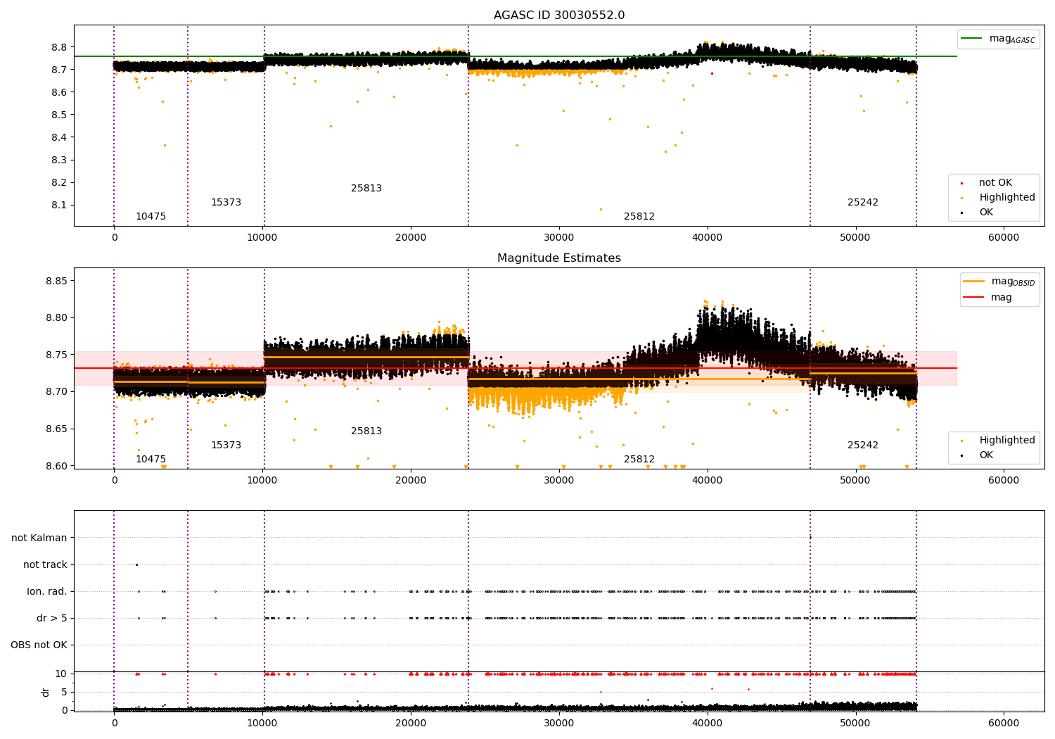Image resolution: width=1055 pixels, height=739 pixels.
Task: Click OBSID label 10475 in Magnitude Estimates plot
Action: (151, 459)
